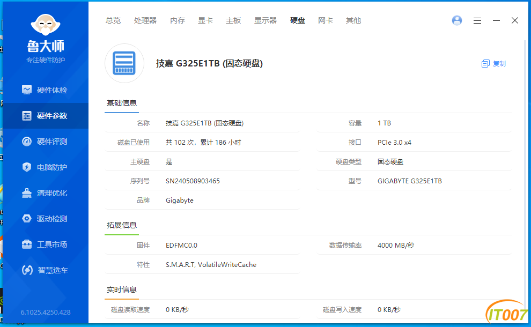Click the 硬盘类型 value 固态硬盘

[390, 162]
